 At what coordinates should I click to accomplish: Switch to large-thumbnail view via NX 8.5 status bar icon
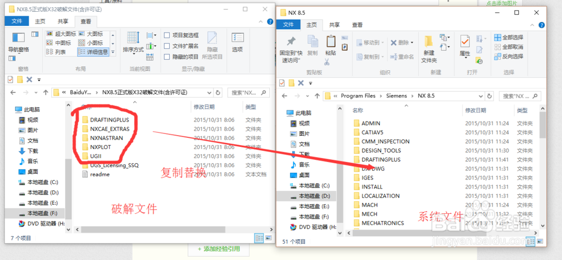tap(540, 241)
